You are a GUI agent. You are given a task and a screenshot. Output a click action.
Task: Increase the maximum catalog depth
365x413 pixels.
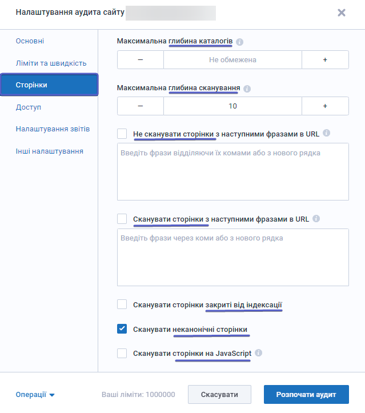click(325, 60)
